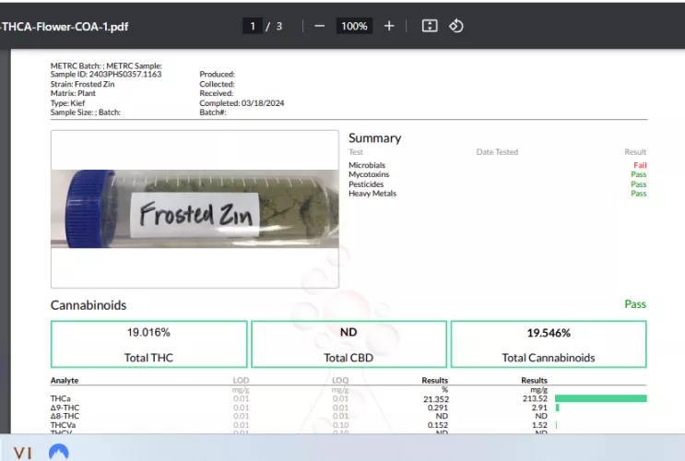Click the Frosted Zin sample photo
The width and height of the screenshot is (685, 461).
pyautogui.click(x=195, y=209)
